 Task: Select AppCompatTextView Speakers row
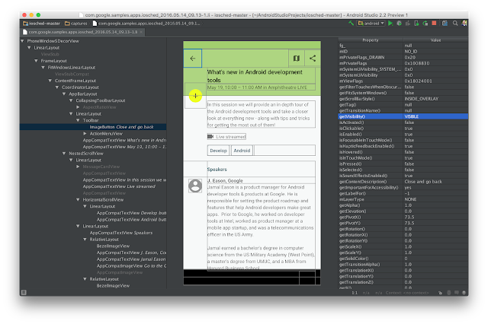121,233
